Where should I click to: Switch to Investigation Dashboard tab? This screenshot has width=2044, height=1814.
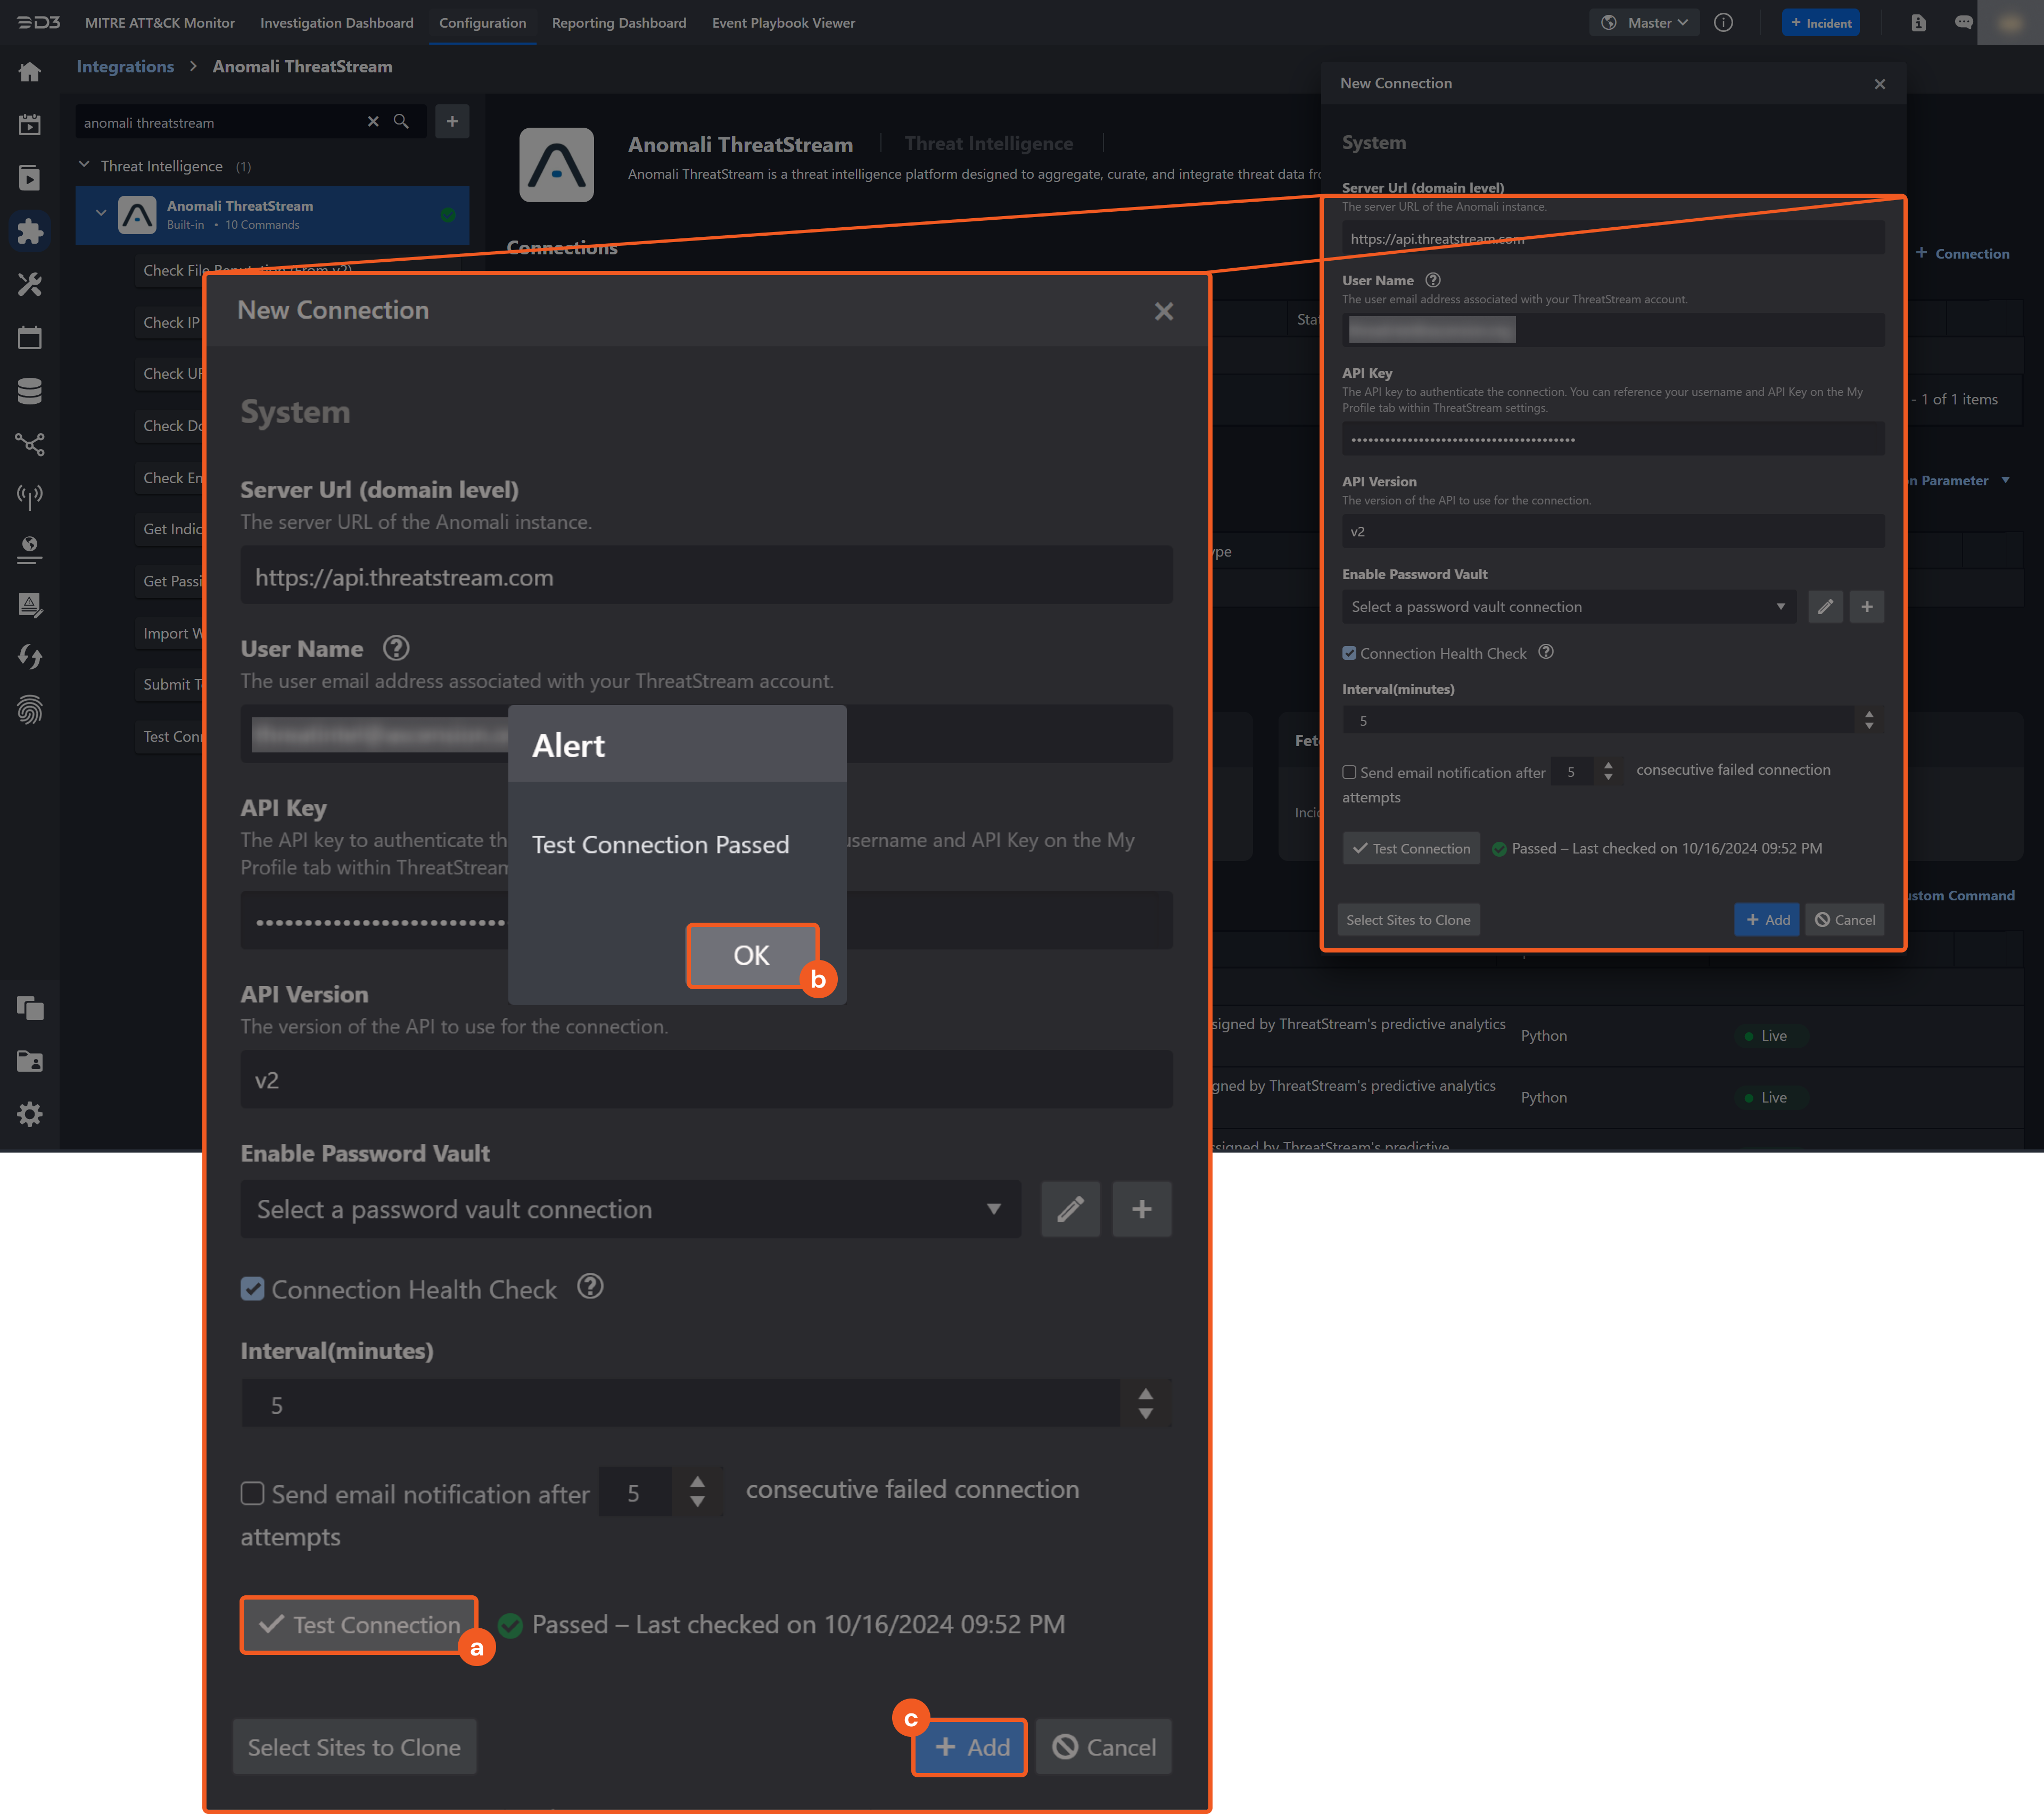(336, 23)
